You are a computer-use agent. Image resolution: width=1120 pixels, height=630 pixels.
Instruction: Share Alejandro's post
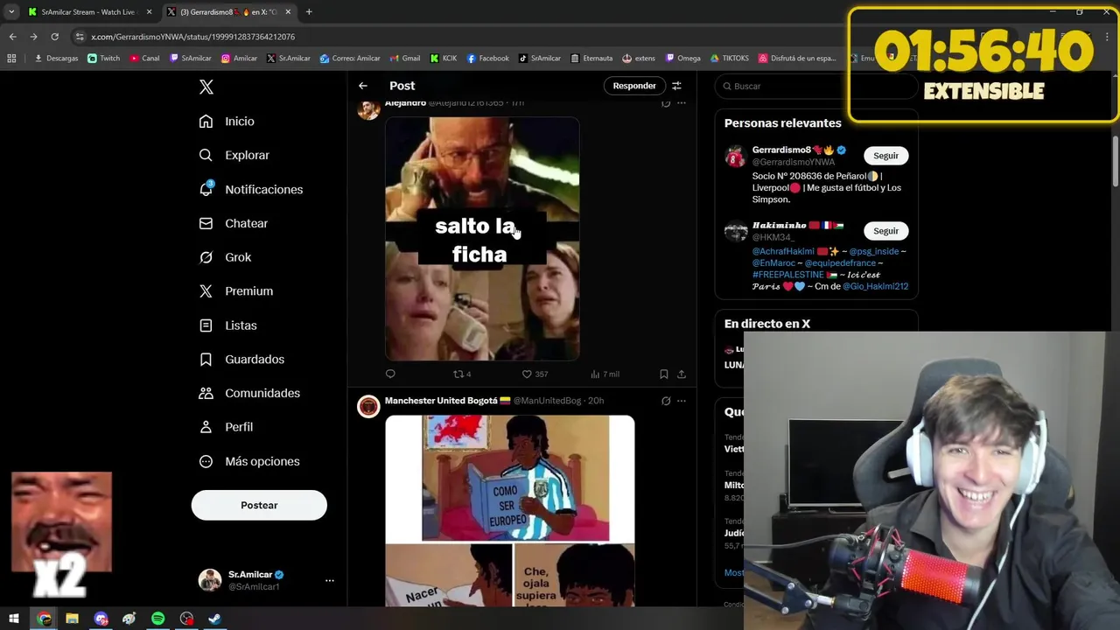pyautogui.click(x=682, y=374)
